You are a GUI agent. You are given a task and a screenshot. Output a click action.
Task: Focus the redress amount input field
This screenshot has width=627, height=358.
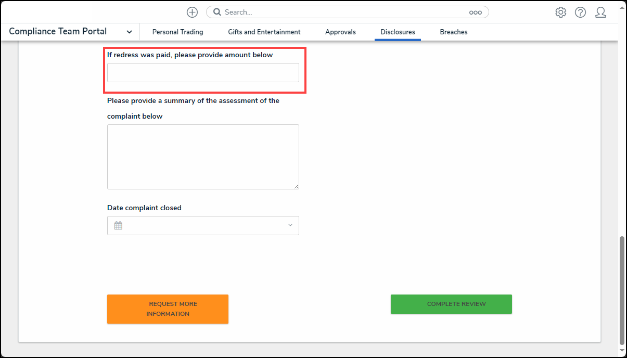tap(203, 73)
